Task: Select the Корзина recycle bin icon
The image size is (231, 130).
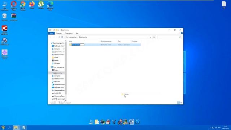Action: 5,17
